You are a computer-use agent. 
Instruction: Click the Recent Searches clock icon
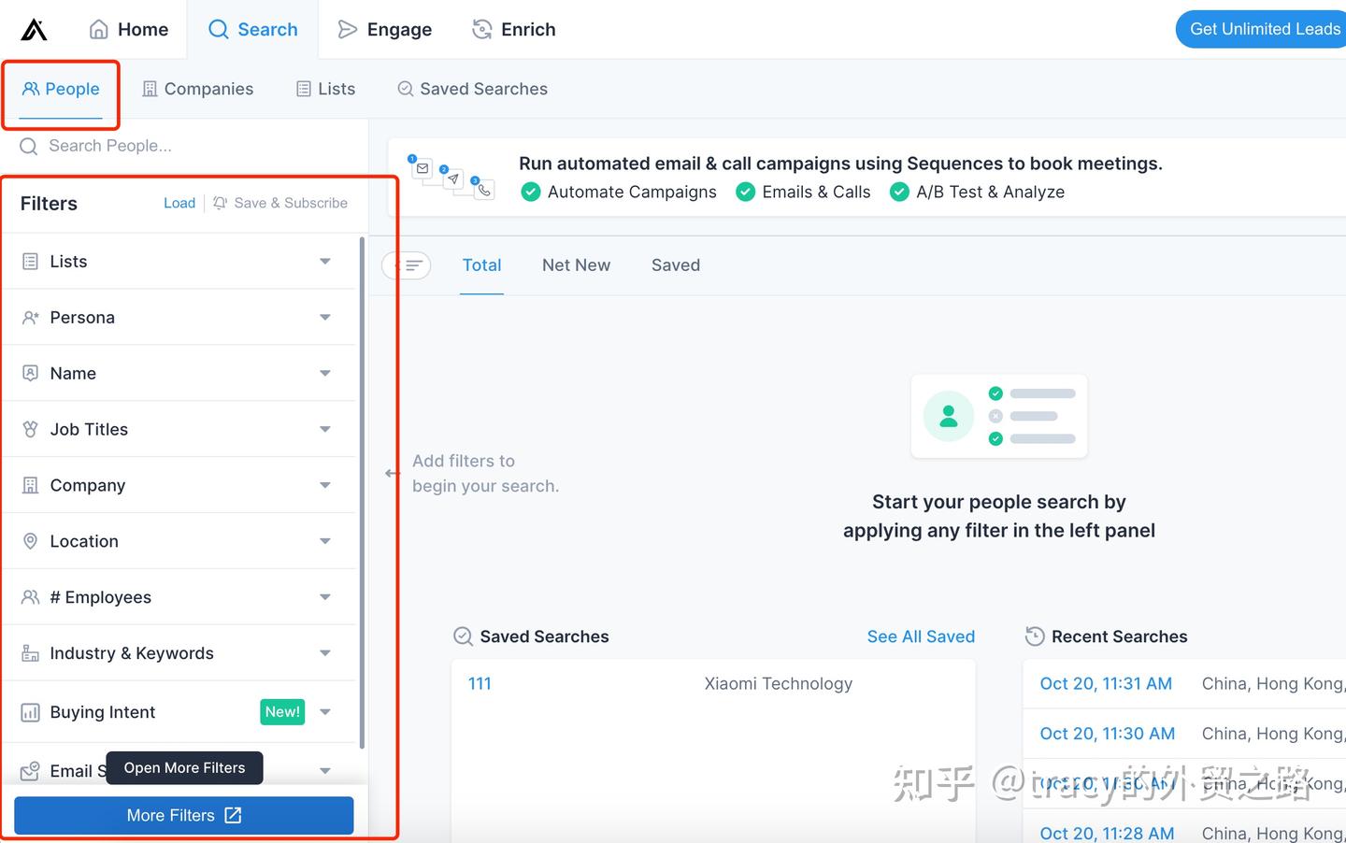(1035, 636)
